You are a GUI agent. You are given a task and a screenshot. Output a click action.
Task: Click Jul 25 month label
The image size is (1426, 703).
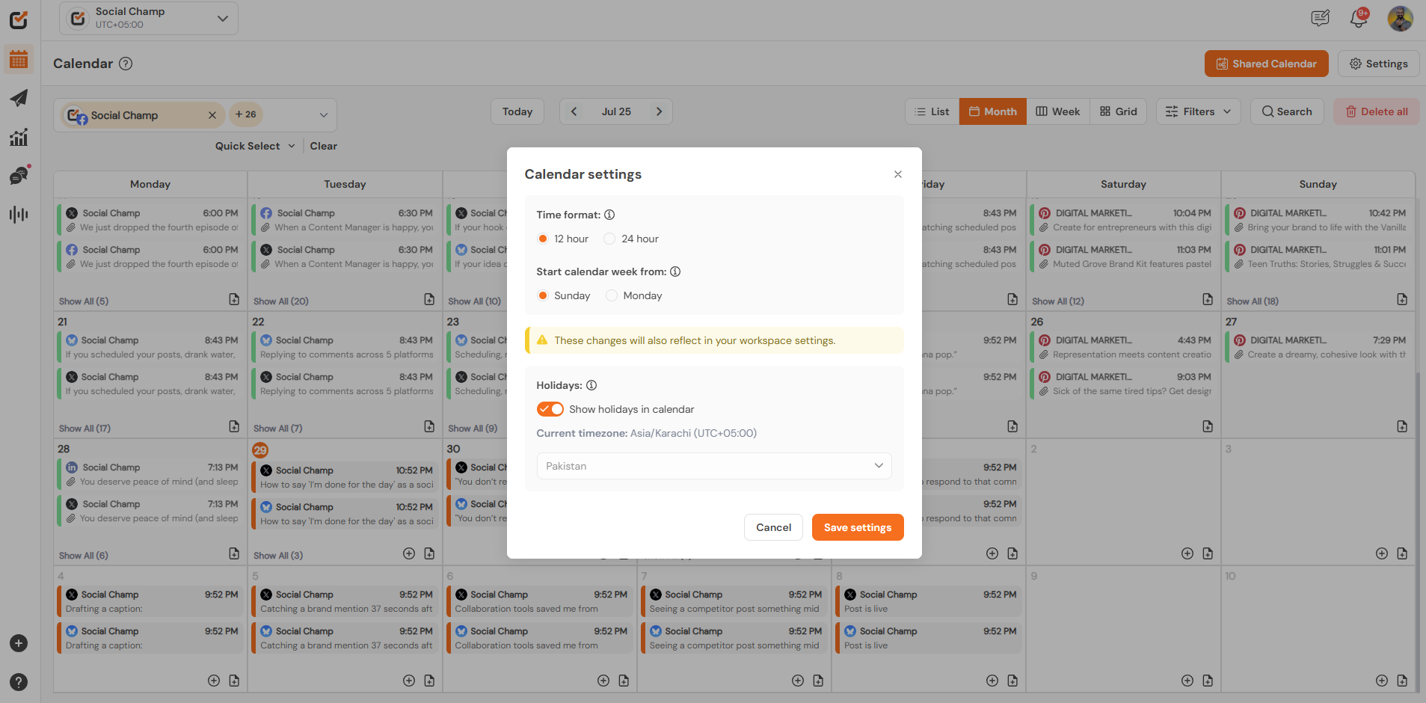(x=616, y=111)
